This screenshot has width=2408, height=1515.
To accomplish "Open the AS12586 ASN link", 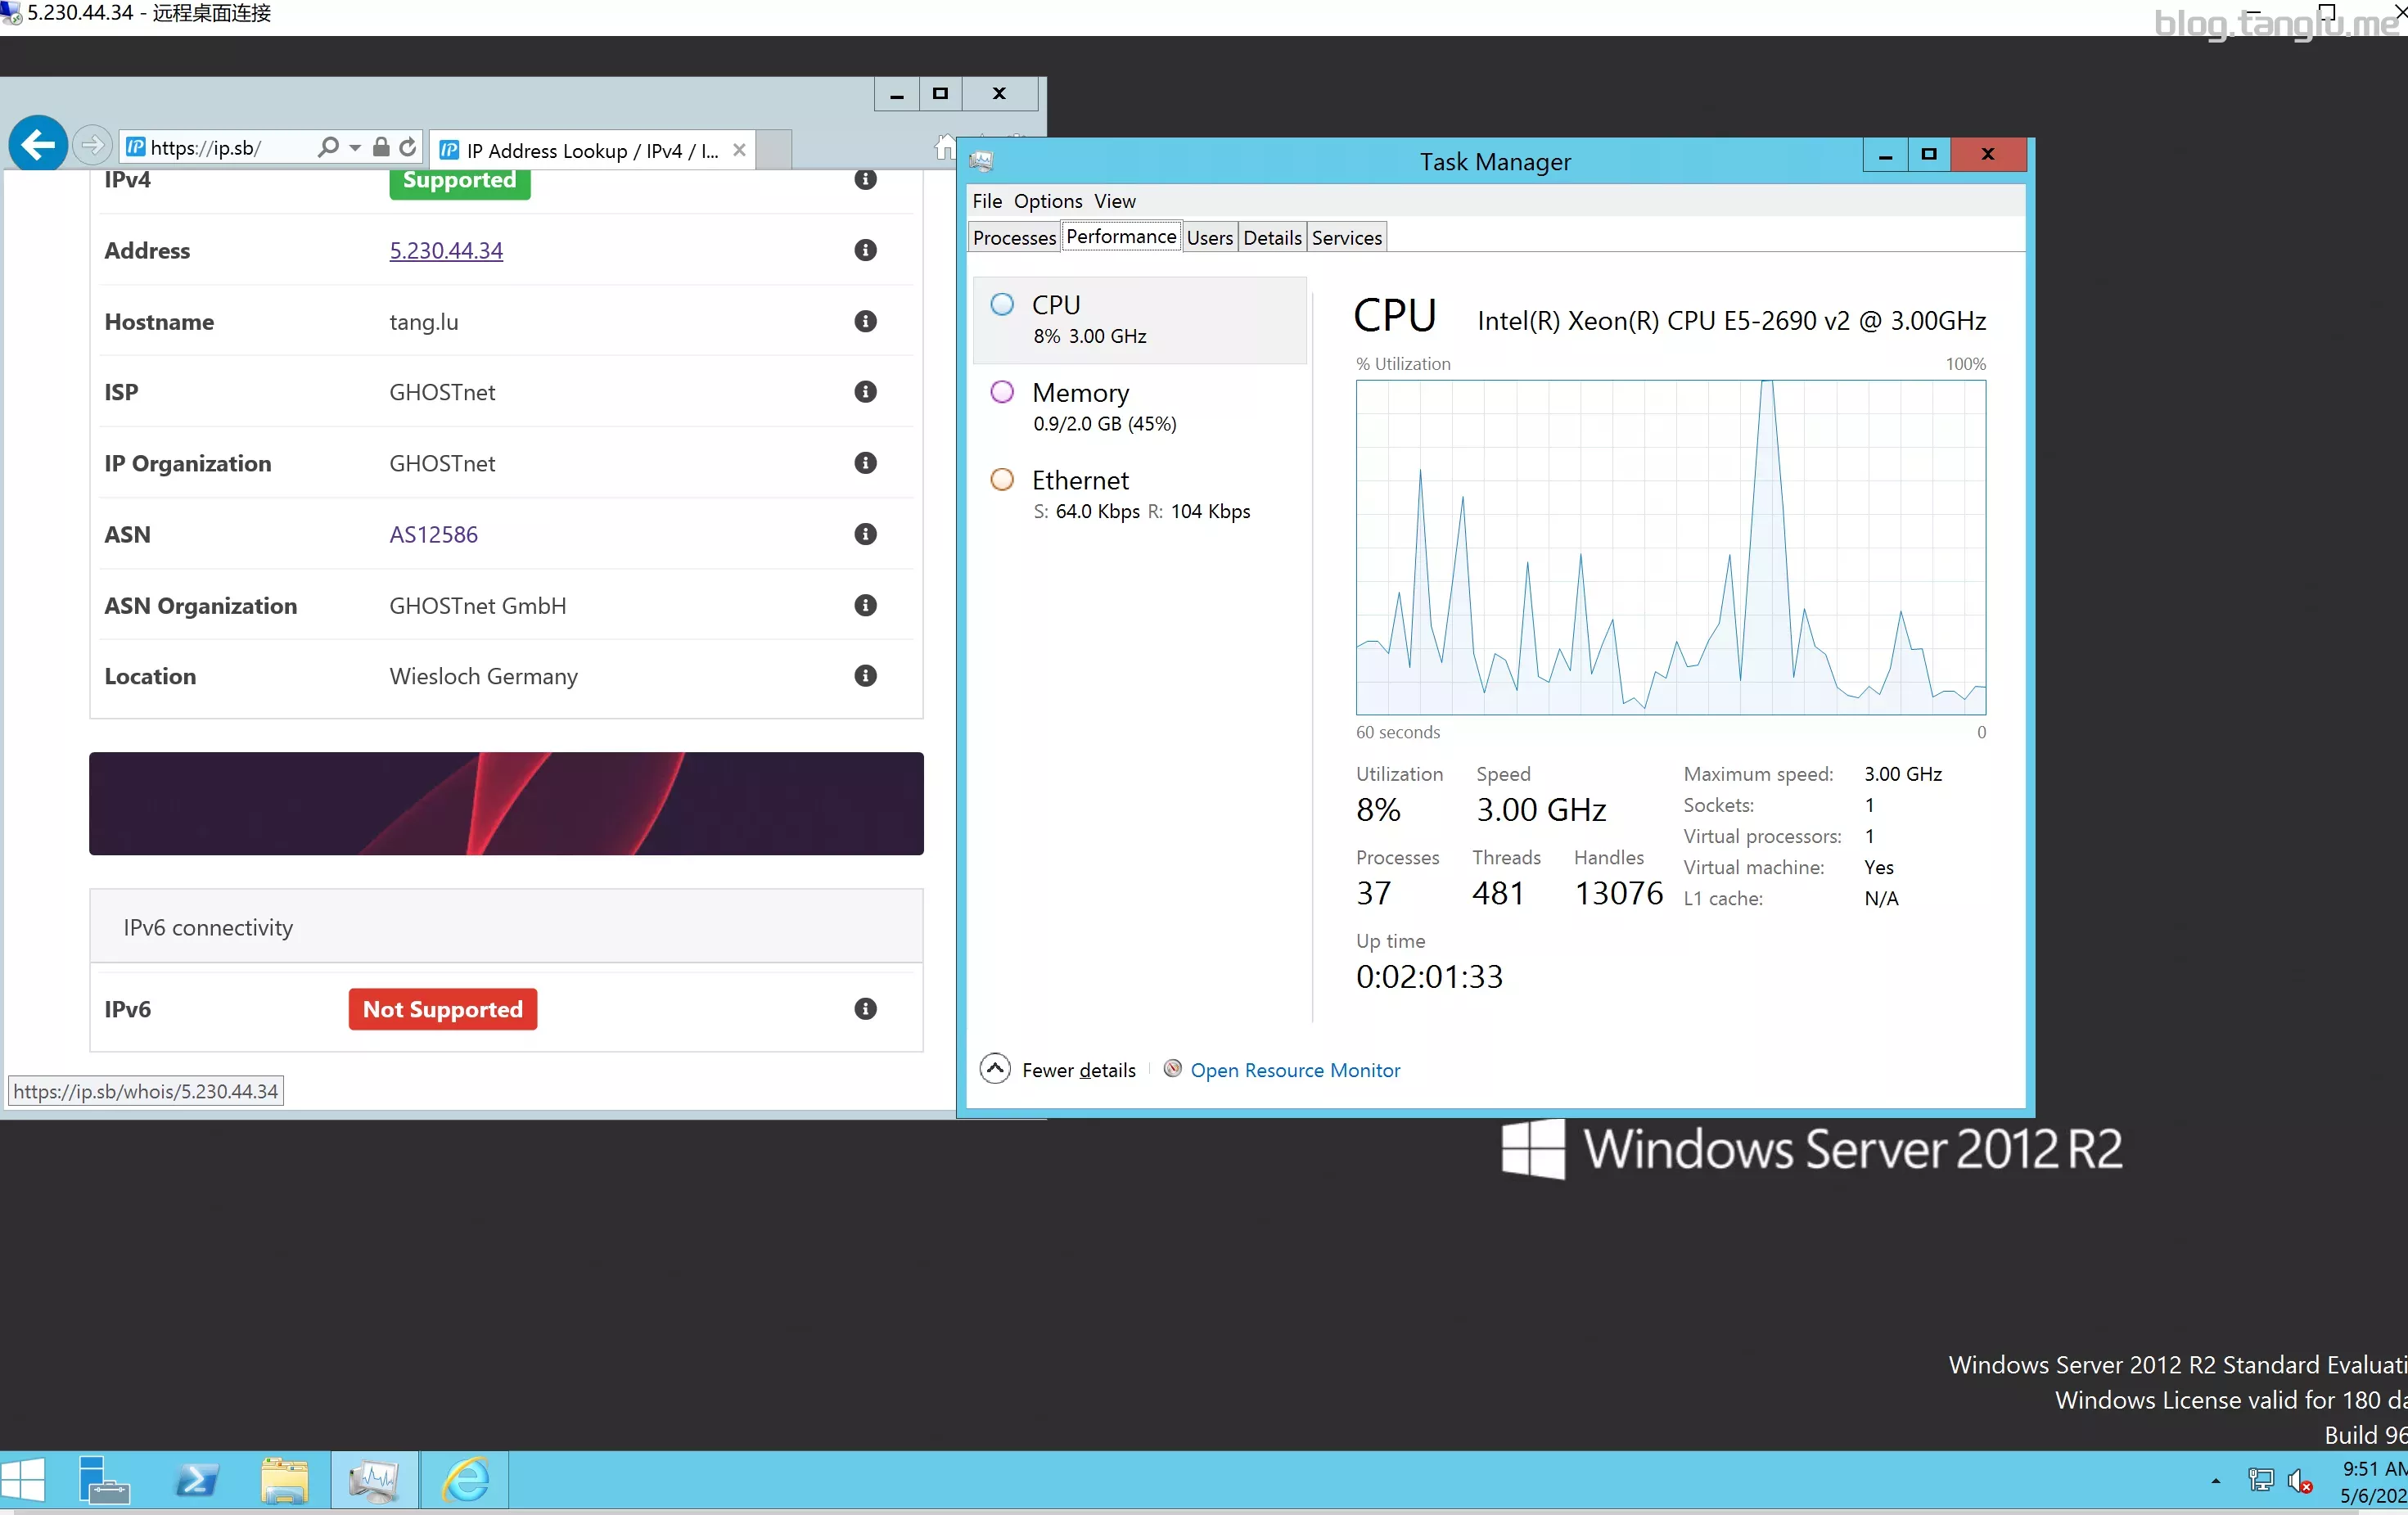I will pos(433,534).
